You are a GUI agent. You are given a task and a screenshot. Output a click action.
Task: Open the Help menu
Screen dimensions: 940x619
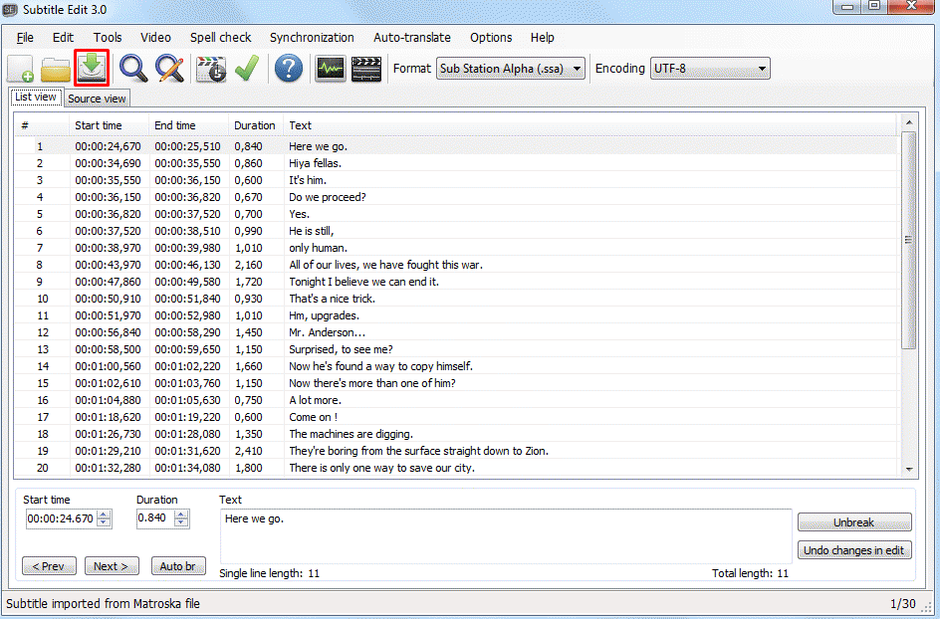tap(542, 37)
